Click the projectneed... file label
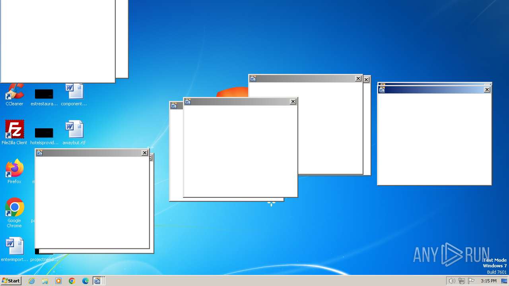This screenshot has width=509, height=286. pos(44,260)
